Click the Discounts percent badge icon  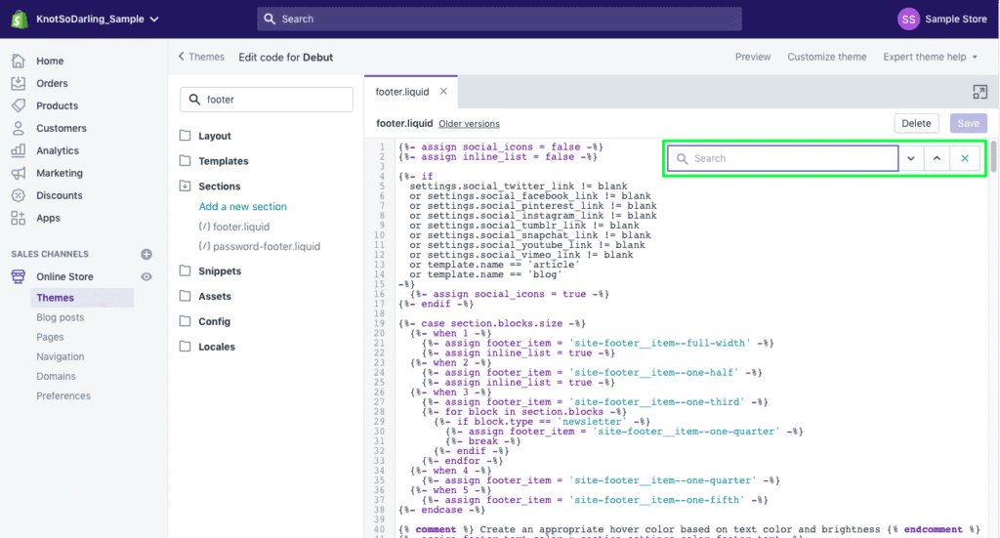click(18, 195)
